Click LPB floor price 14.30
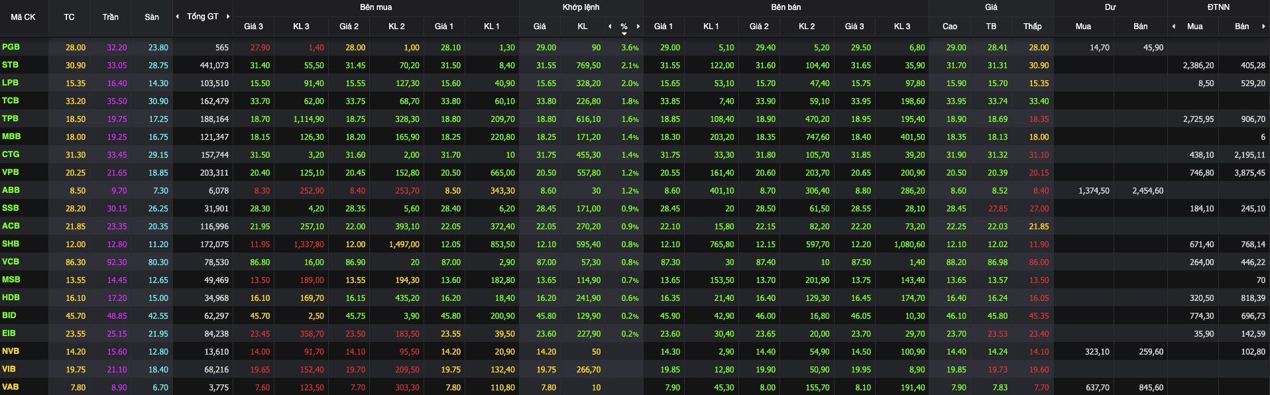 click(158, 84)
